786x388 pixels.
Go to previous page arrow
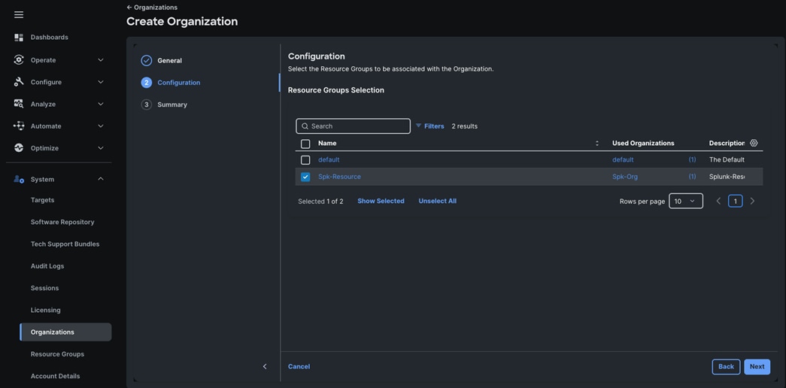718,201
